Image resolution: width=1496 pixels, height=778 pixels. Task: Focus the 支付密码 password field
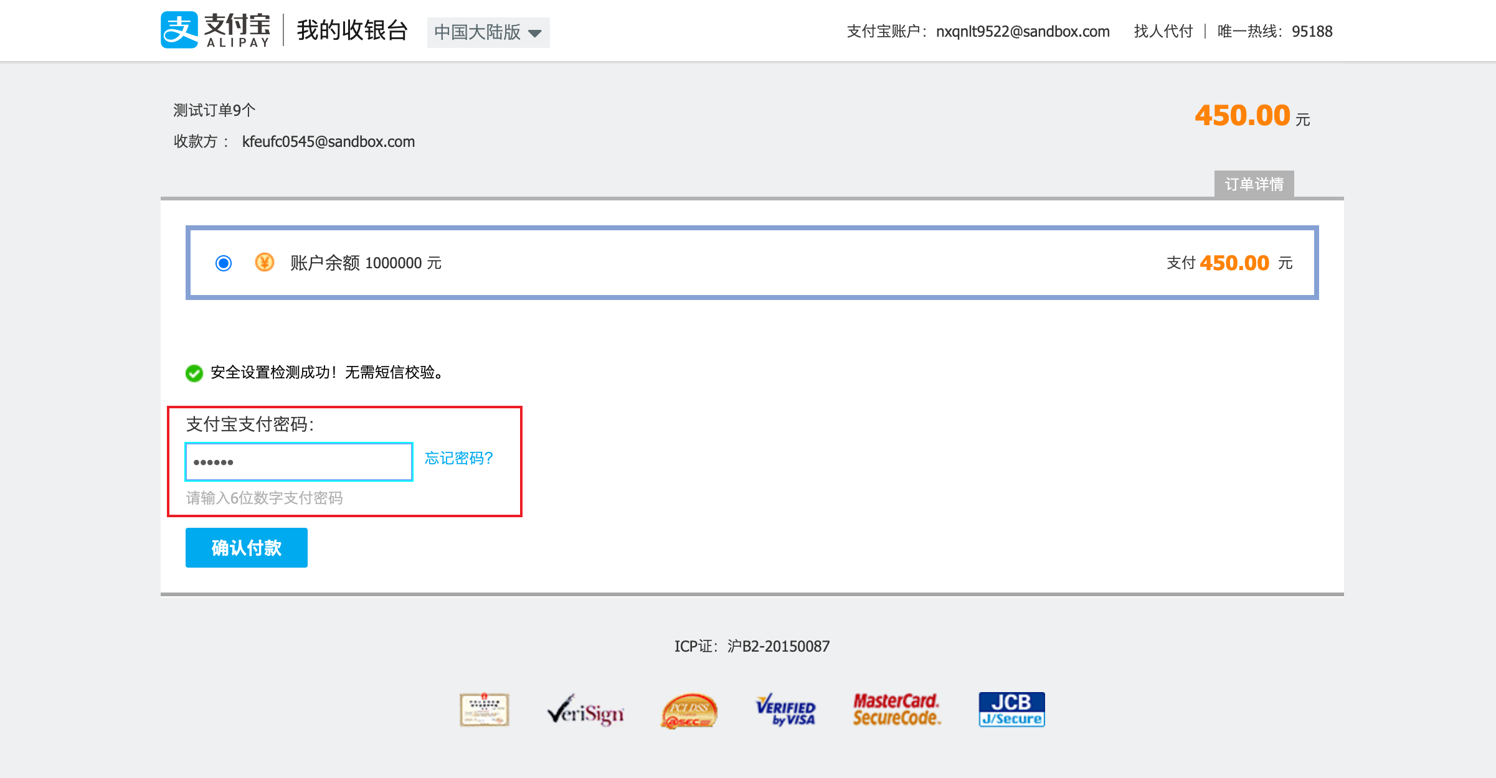click(x=299, y=462)
